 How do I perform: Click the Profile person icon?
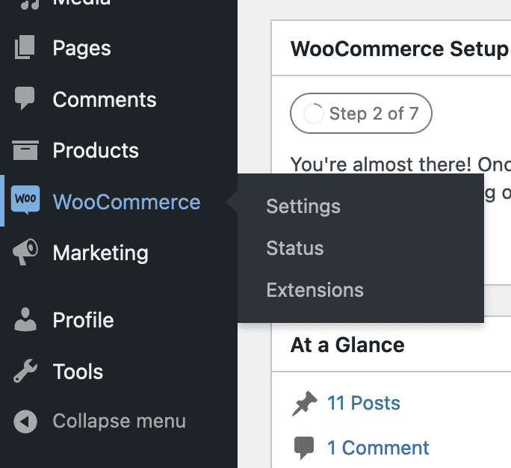click(x=25, y=320)
